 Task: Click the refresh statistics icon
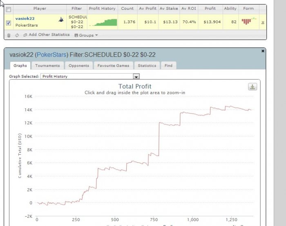coord(17,35)
